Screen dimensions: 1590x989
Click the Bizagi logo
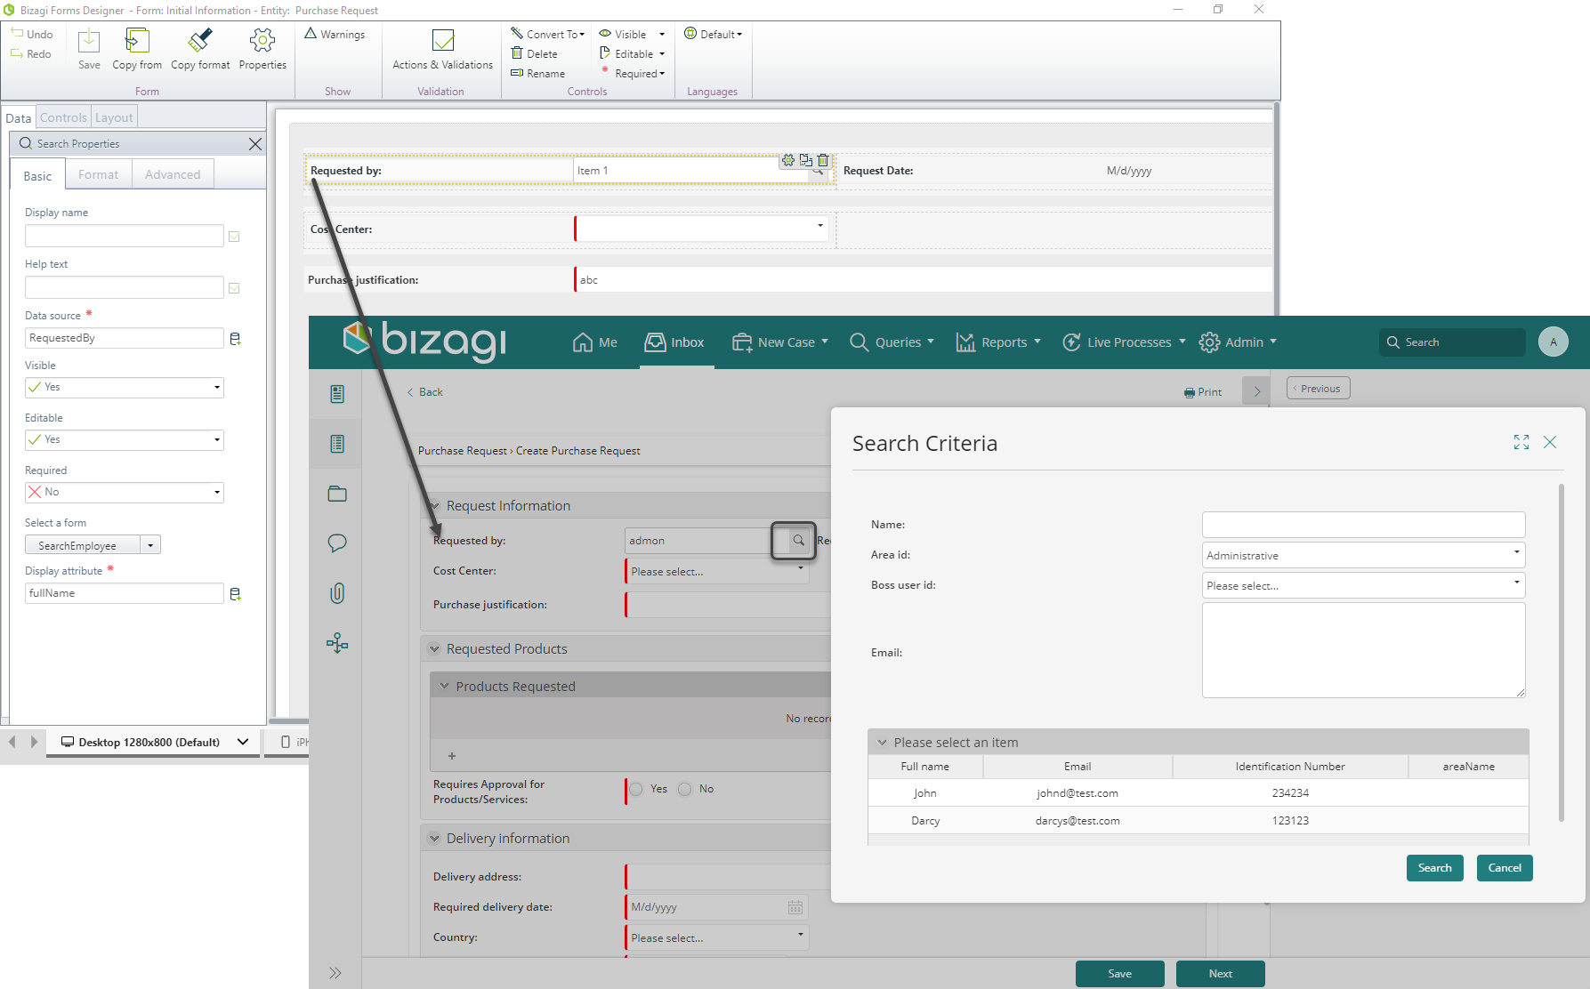pos(425,342)
